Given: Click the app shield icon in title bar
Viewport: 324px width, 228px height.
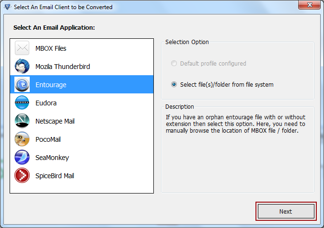Looking at the screenshot, I should coord(8,7).
